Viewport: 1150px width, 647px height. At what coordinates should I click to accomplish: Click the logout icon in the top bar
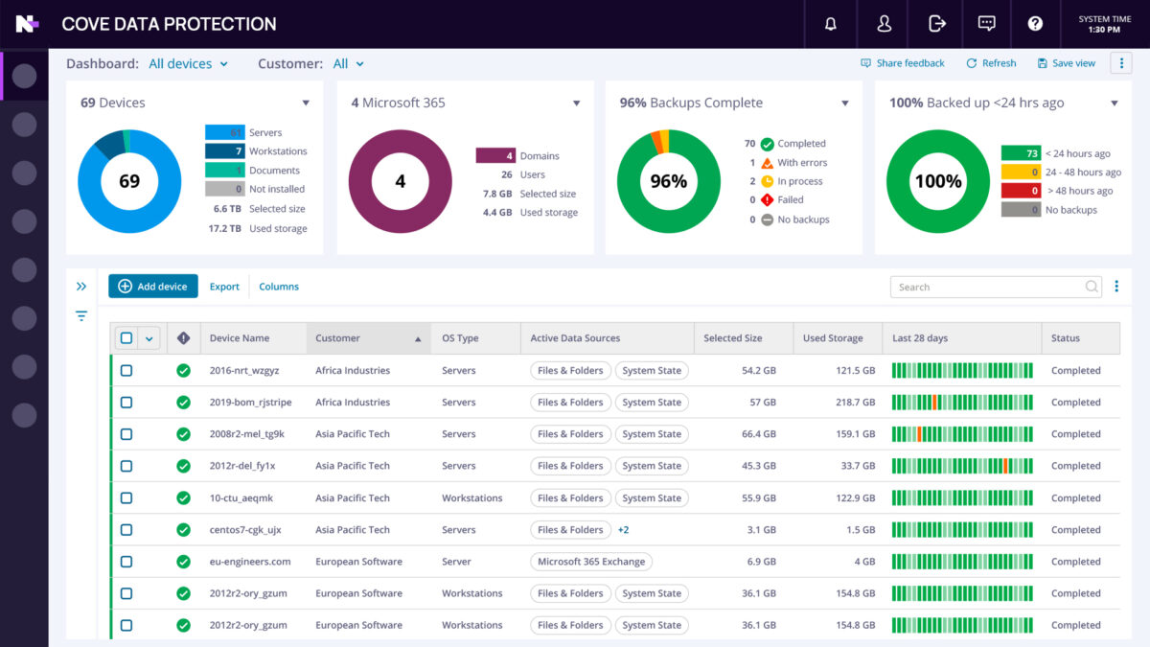pyautogui.click(x=936, y=24)
